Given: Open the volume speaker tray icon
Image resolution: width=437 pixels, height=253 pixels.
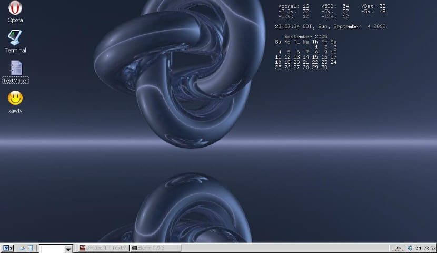Looking at the screenshot, I should pyautogui.click(x=410, y=248).
